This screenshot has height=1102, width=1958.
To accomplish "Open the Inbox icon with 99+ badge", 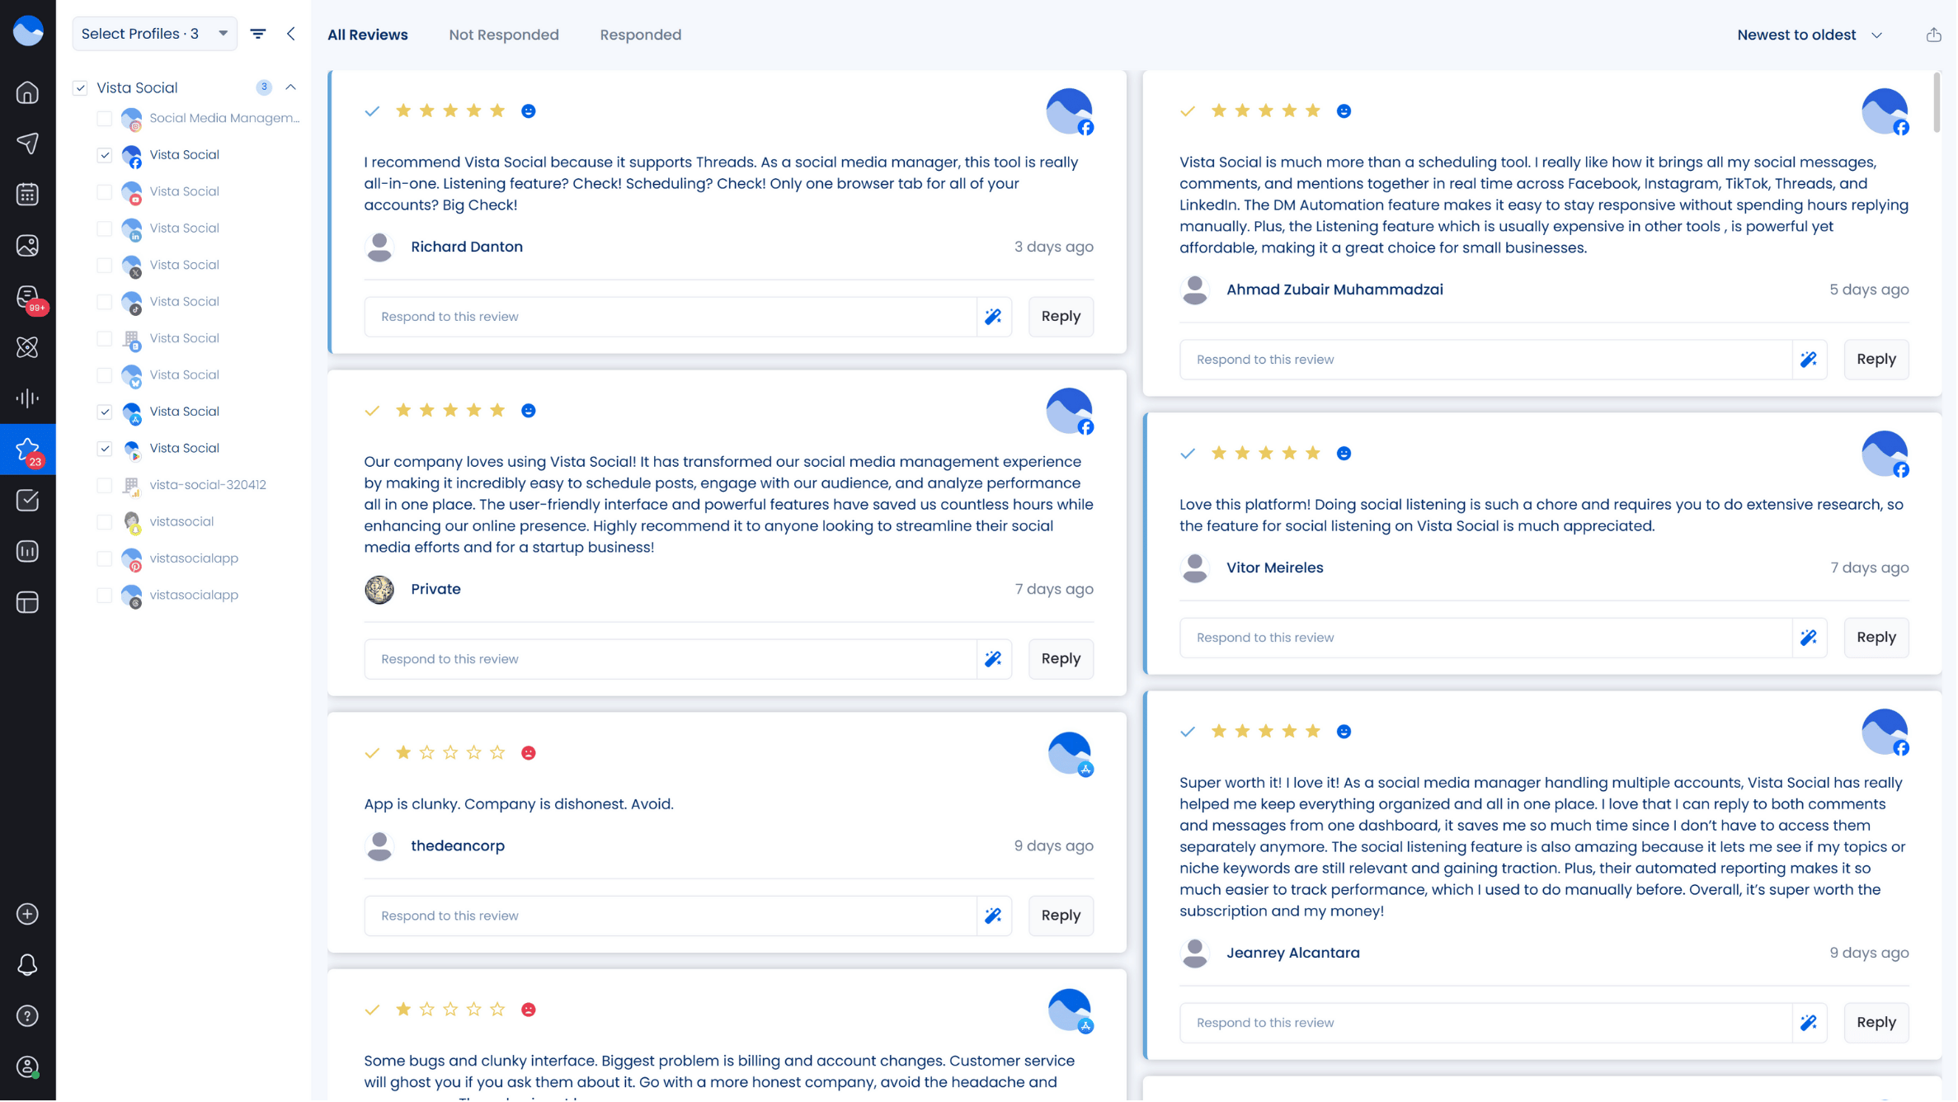I will pyautogui.click(x=27, y=297).
